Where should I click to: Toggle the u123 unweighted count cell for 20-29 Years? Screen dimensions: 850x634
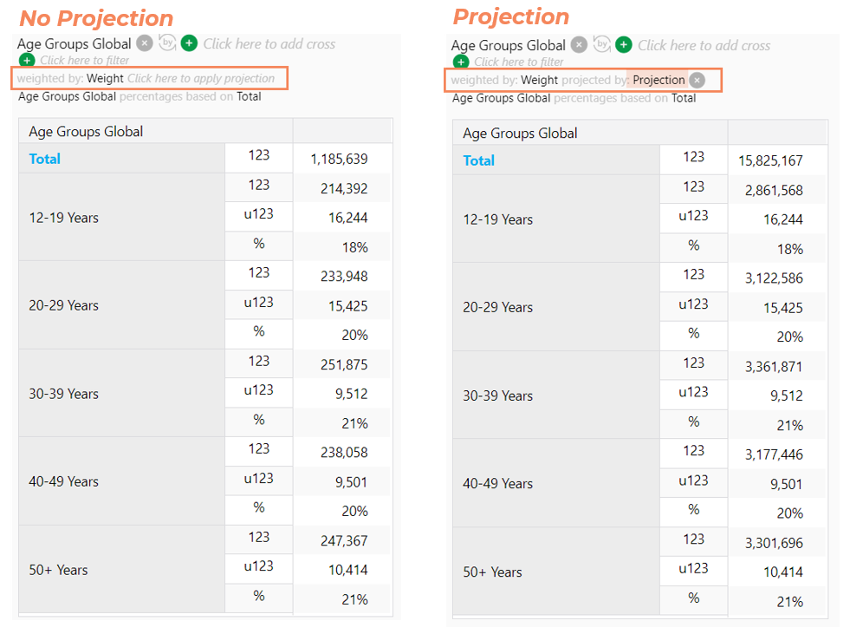[x=258, y=304]
